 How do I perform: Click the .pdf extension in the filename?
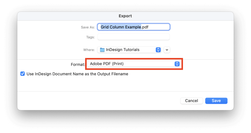click(145, 27)
